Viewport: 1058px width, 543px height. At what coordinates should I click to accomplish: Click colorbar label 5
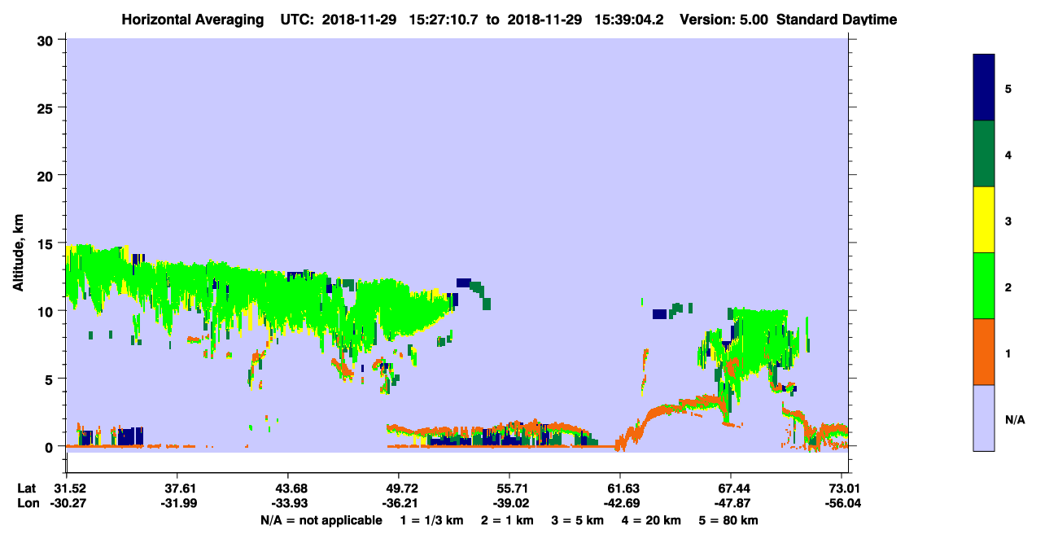point(1008,89)
